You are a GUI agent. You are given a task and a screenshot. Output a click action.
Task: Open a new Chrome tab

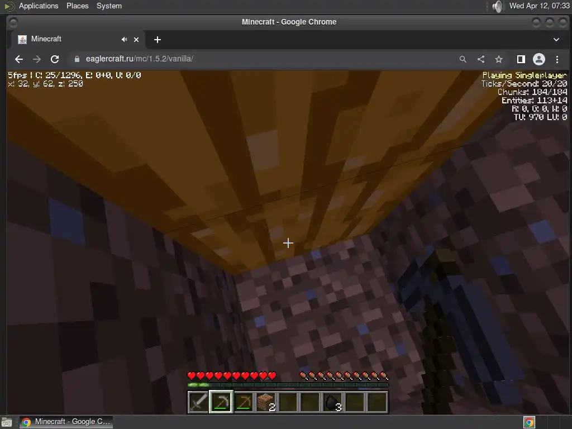(157, 40)
